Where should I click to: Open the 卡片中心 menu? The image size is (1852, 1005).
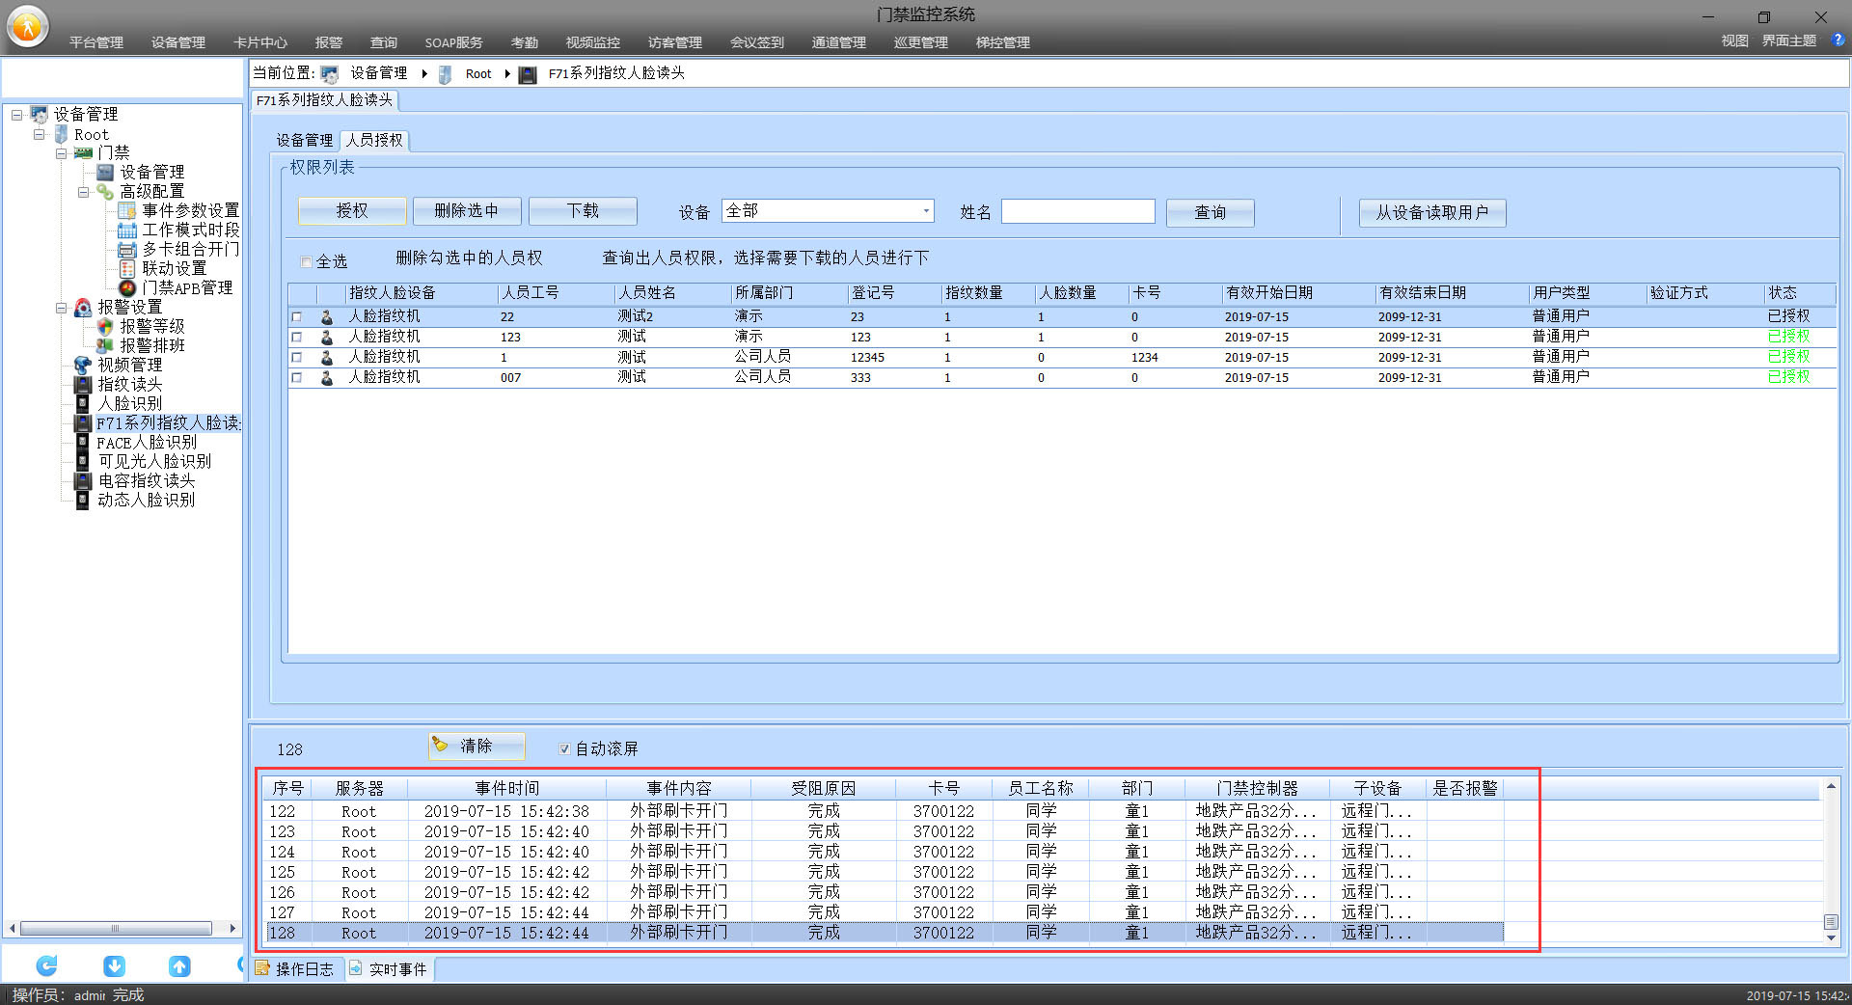(x=260, y=42)
